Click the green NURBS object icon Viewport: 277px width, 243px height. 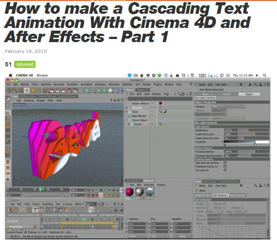click(99, 90)
